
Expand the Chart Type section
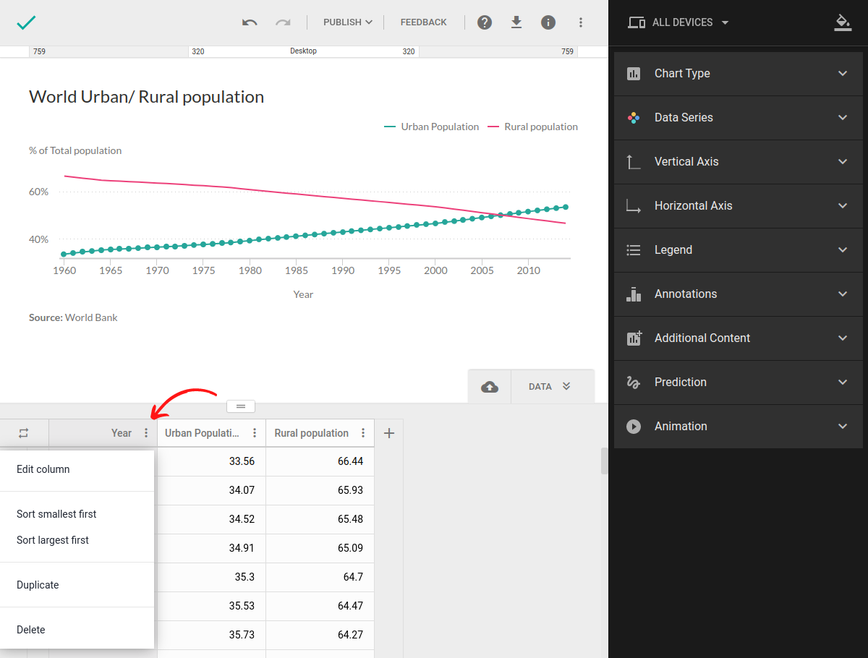click(738, 74)
